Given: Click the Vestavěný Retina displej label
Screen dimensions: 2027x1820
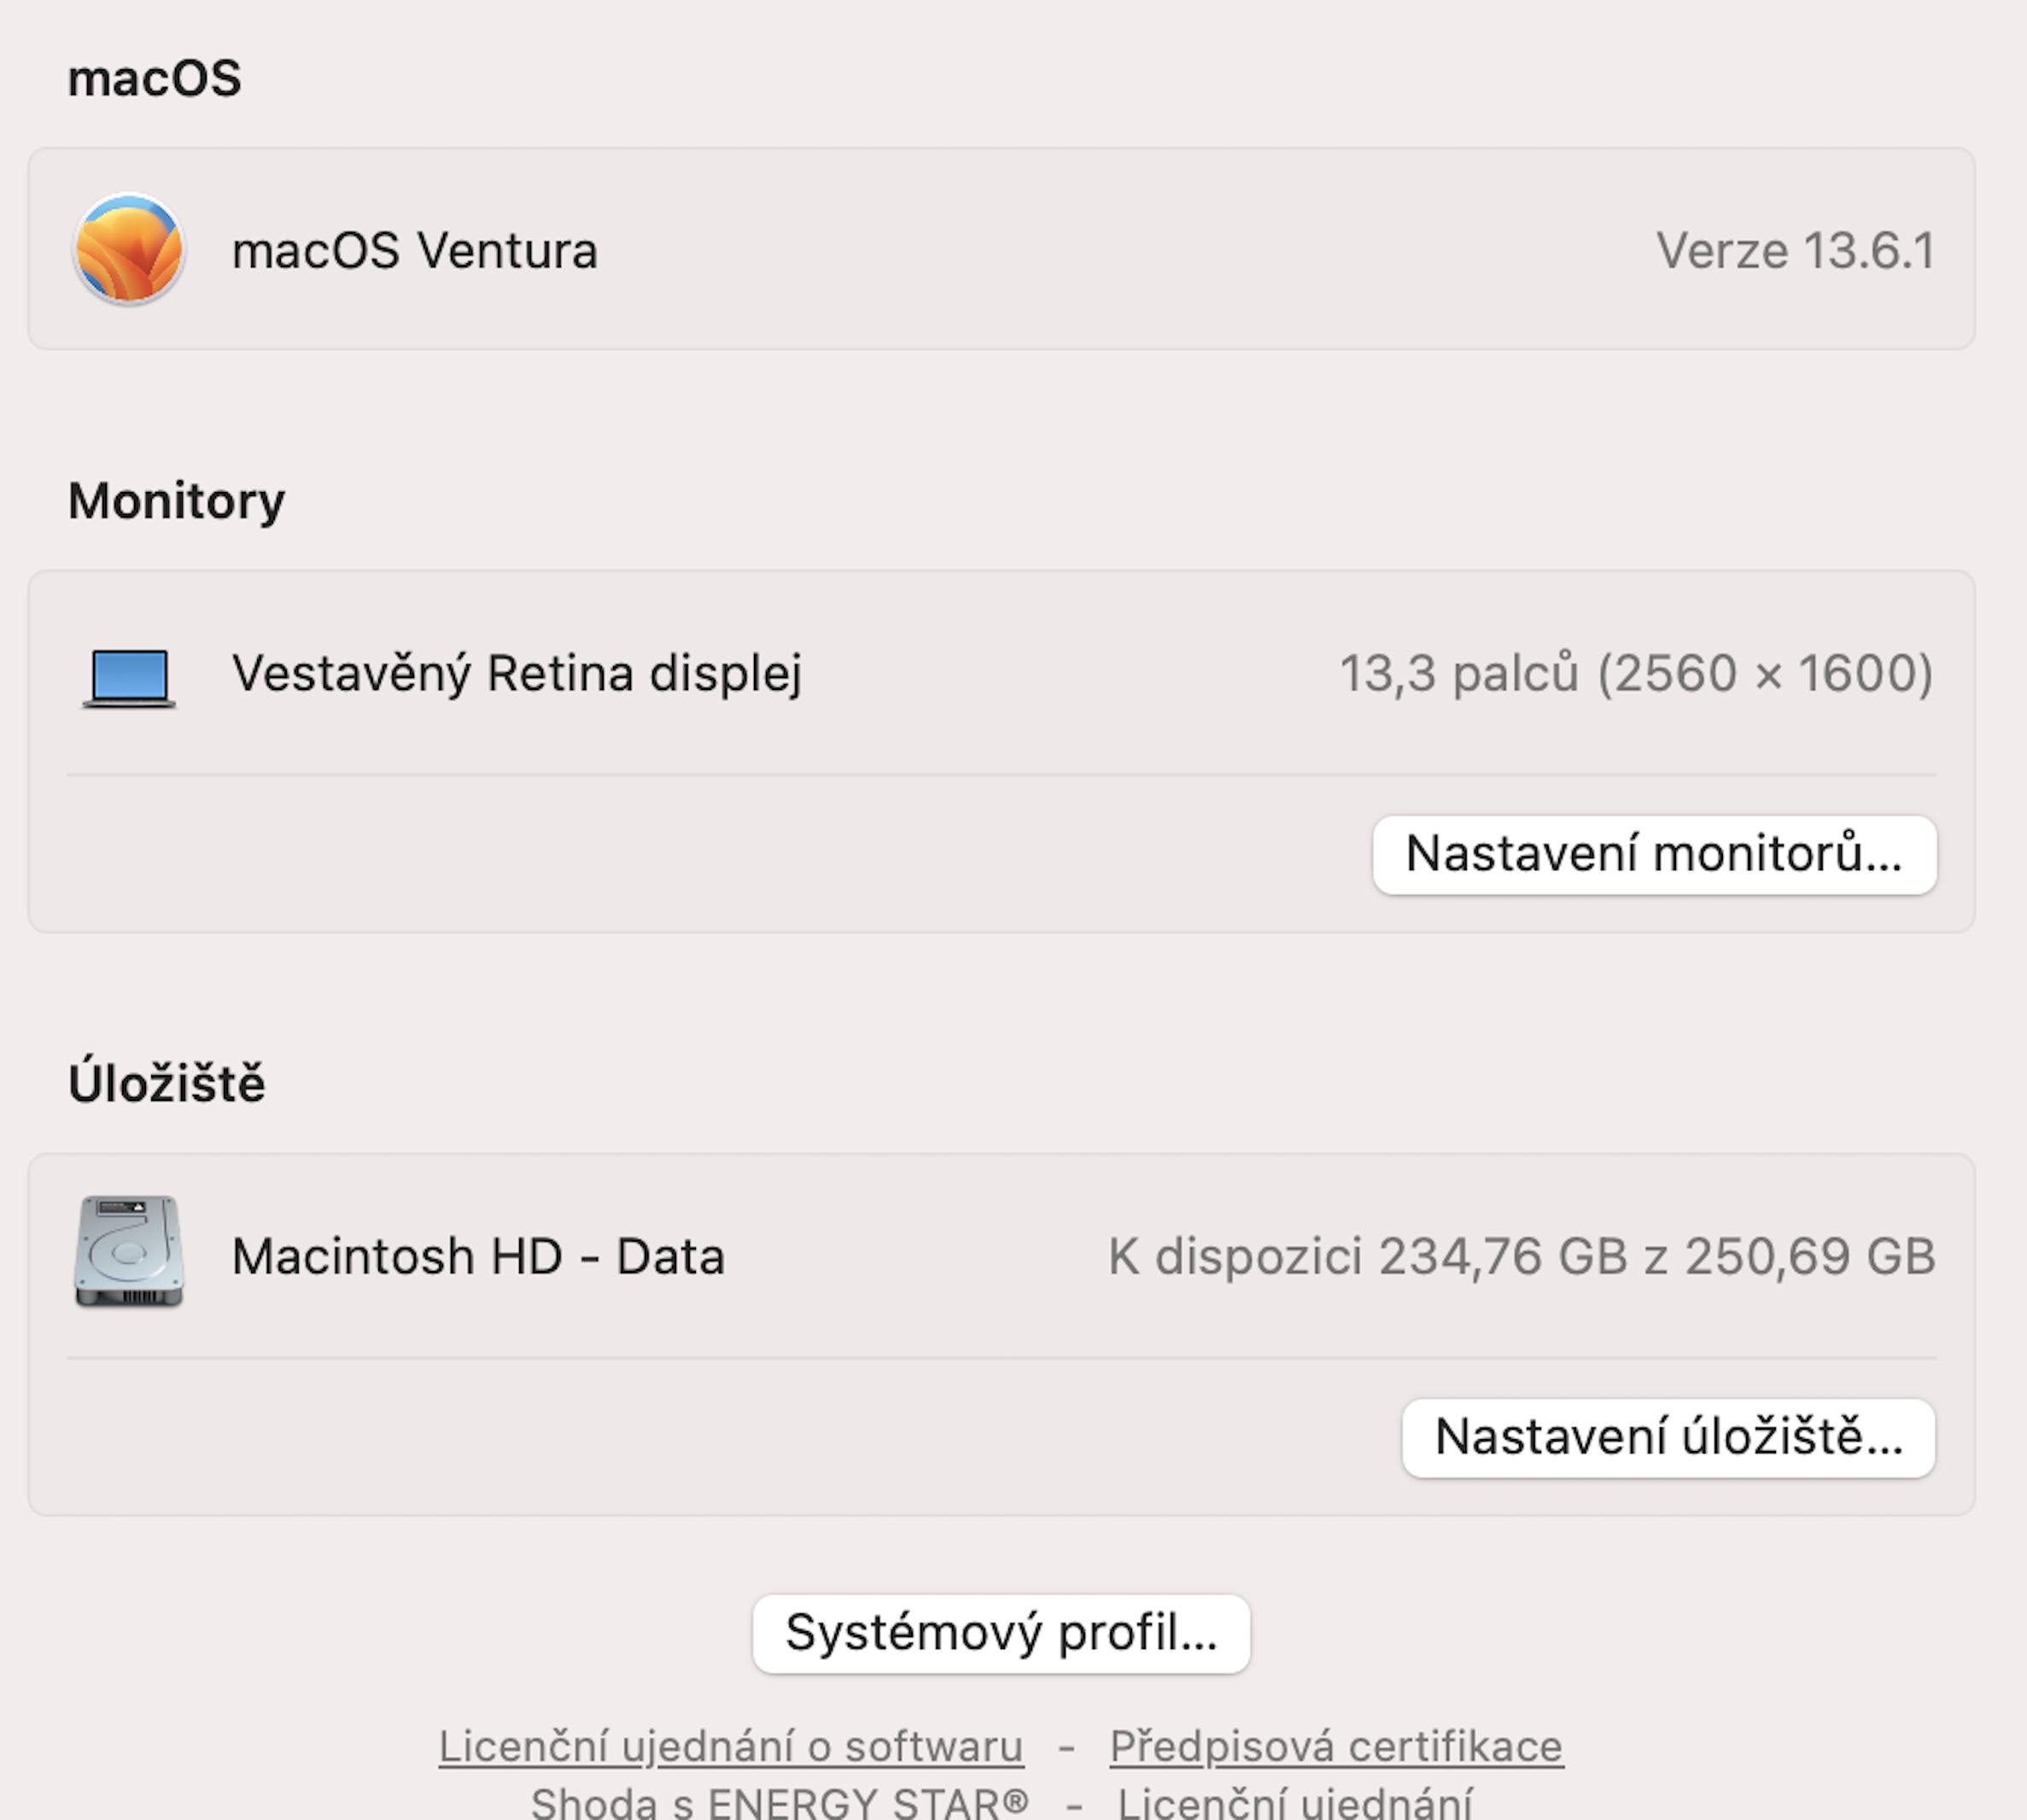Looking at the screenshot, I should pyautogui.click(x=517, y=673).
